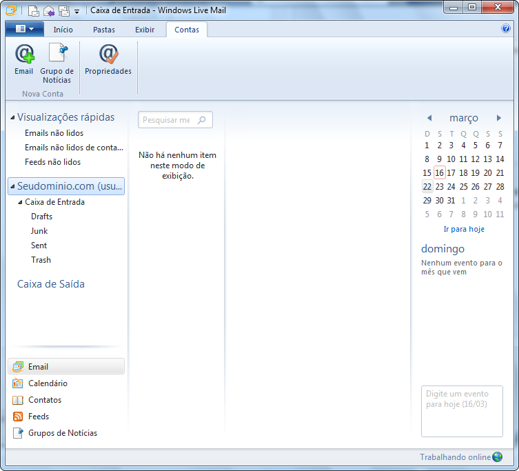Collapse the Visualizações rápidas section
The image size is (519, 471).
(12, 118)
